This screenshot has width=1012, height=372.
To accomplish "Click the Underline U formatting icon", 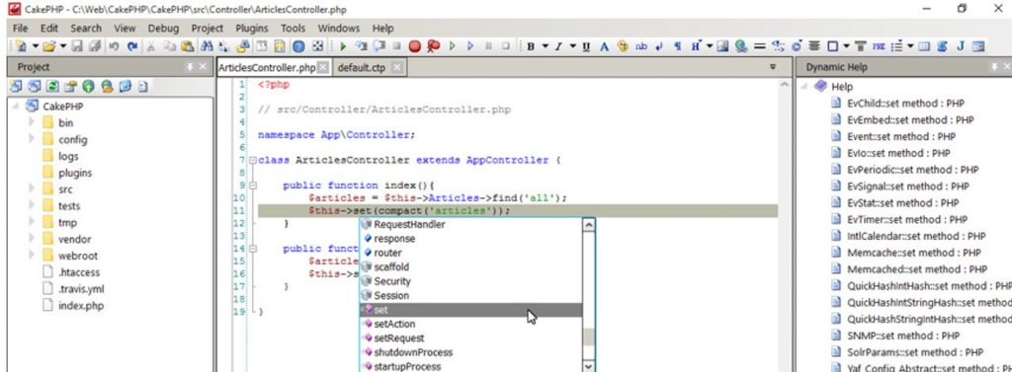I will pos(586,46).
